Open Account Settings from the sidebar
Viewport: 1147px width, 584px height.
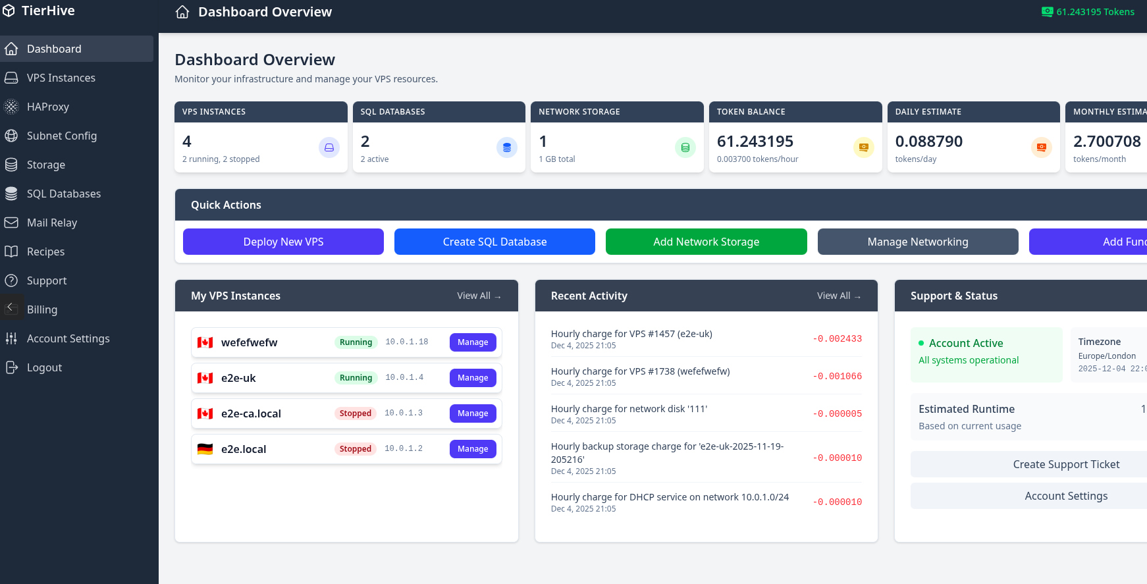(68, 338)
